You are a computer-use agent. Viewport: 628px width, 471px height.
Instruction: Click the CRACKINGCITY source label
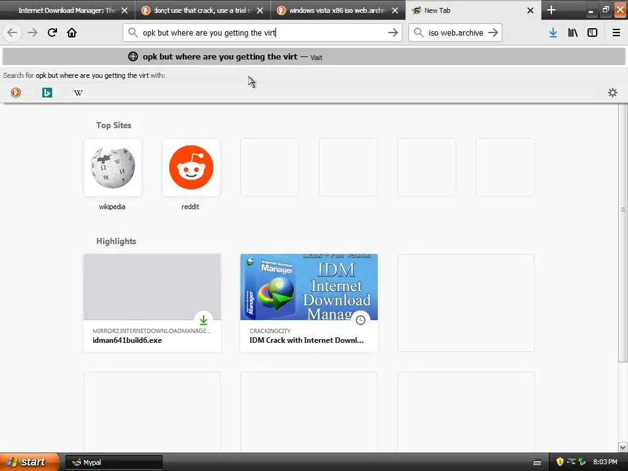coord(270,331)
